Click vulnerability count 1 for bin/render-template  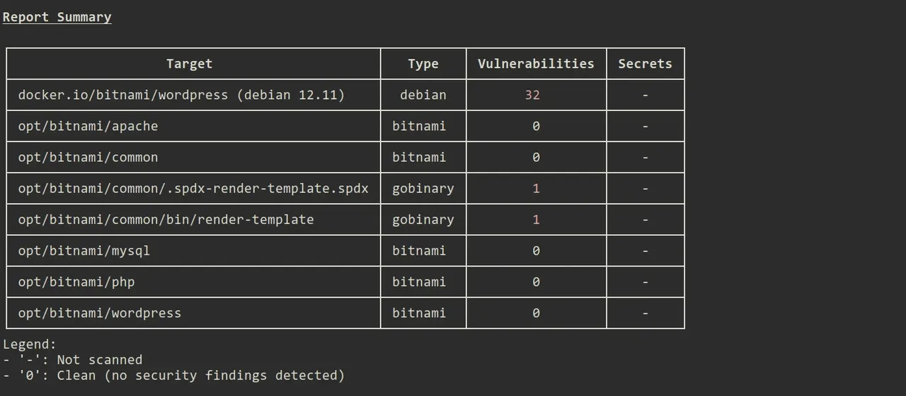tap(536, 219)
